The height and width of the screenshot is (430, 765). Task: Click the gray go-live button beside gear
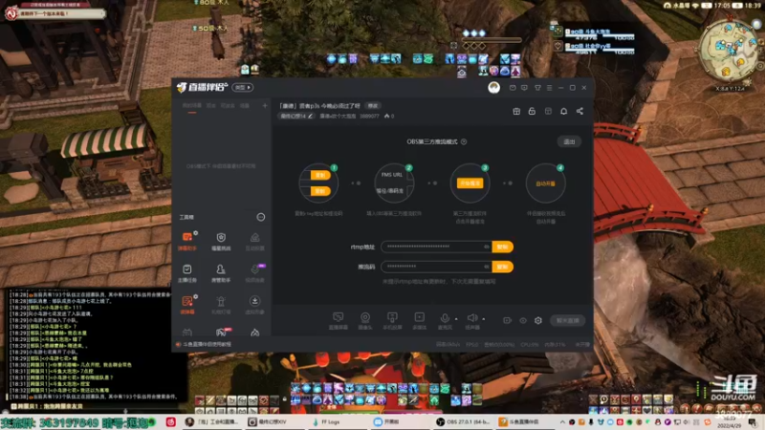567,320
